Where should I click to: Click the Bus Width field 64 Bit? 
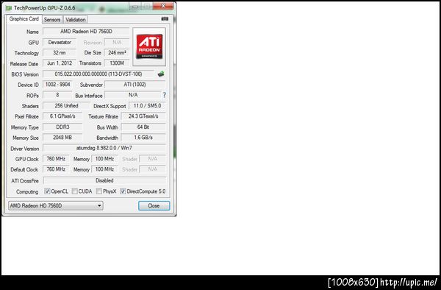click(x=143, y=127)
